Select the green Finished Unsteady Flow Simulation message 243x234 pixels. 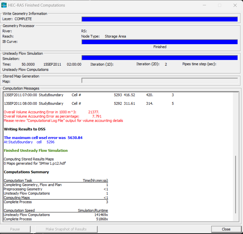[36, 151]
